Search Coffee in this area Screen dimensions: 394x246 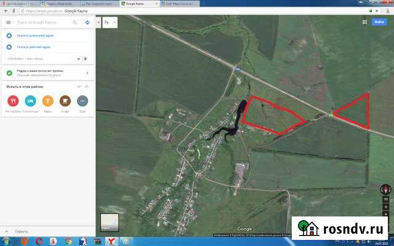[x=65, y=101]
